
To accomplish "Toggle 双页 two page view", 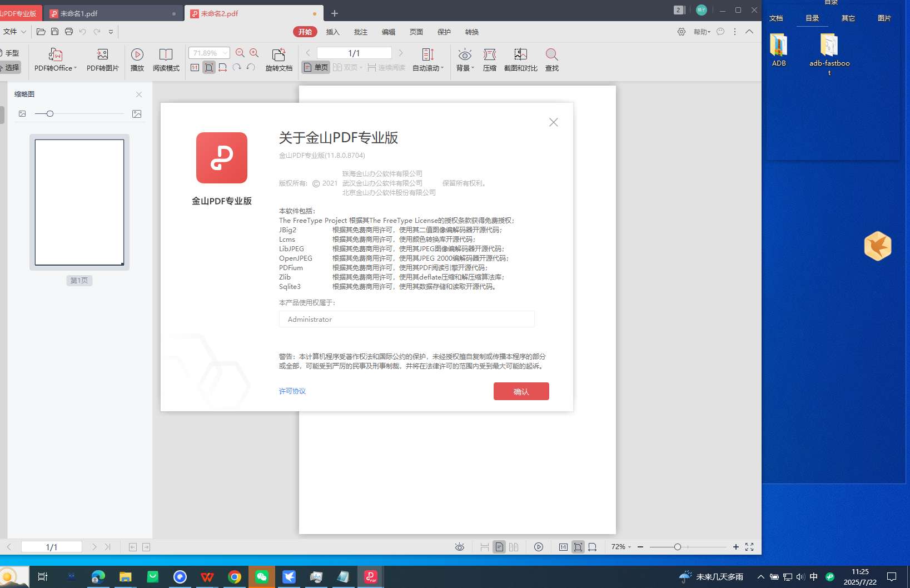I will pos(347,68).
